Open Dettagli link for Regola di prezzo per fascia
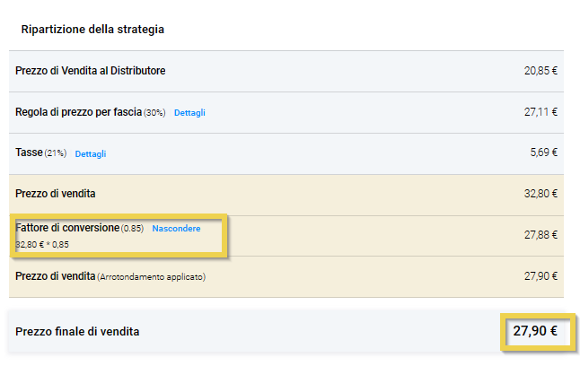580x366 pixels. tap(189, 113)
